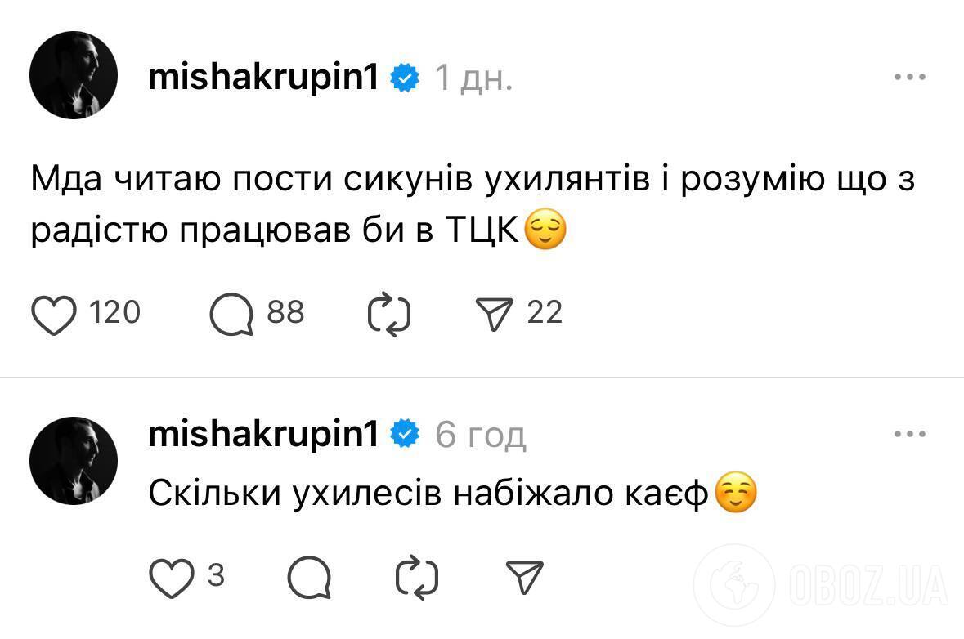The image size is (964, 639).
Task: Click the 88 comments count
Action: click(285, 313)
